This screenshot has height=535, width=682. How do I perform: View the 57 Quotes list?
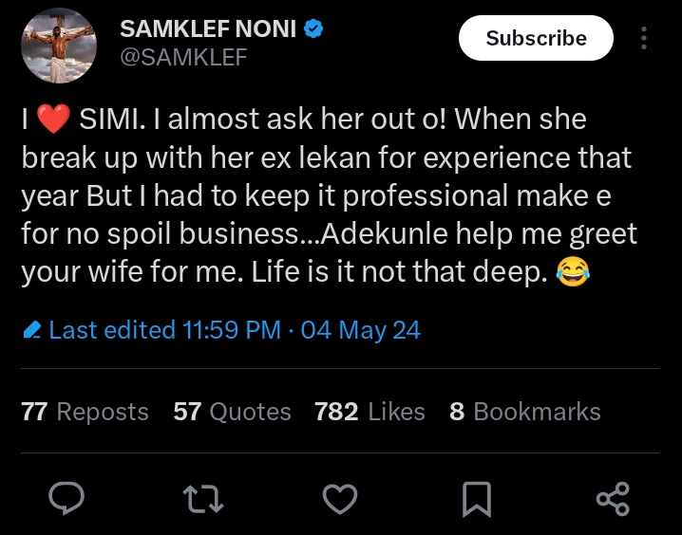232,412
